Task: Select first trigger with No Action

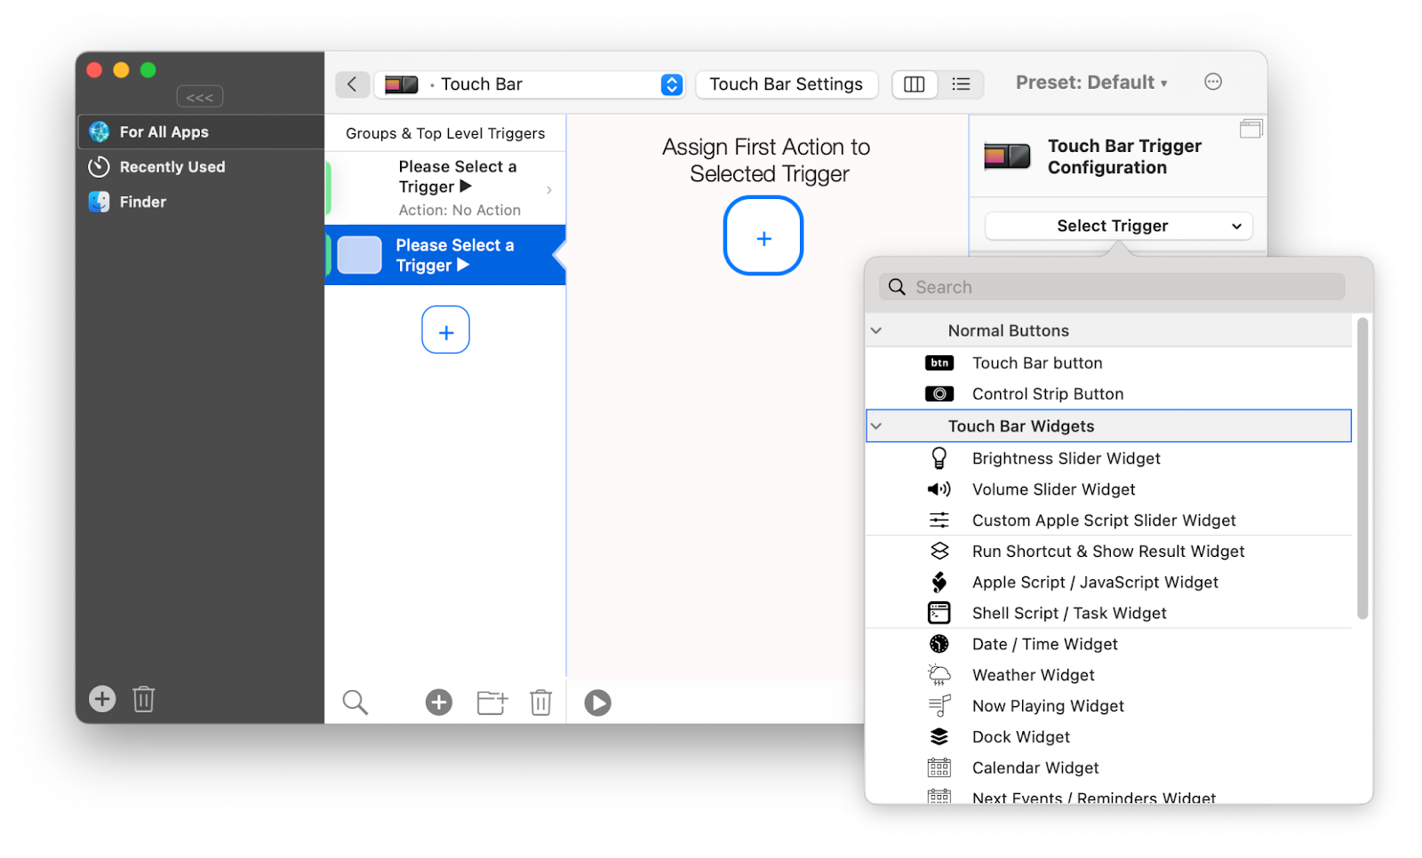Action: 445,188
